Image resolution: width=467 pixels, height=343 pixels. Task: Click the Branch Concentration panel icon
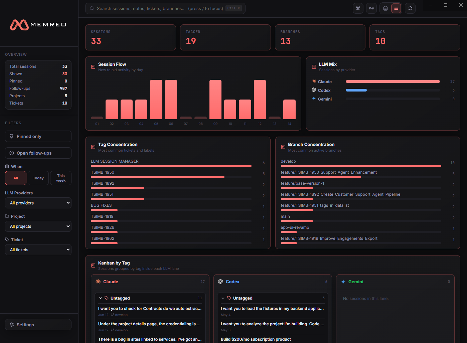pyautogui.click(x=283, y=147)
